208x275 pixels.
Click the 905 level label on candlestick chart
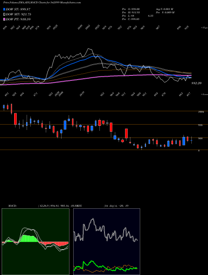tap(200, 139)
